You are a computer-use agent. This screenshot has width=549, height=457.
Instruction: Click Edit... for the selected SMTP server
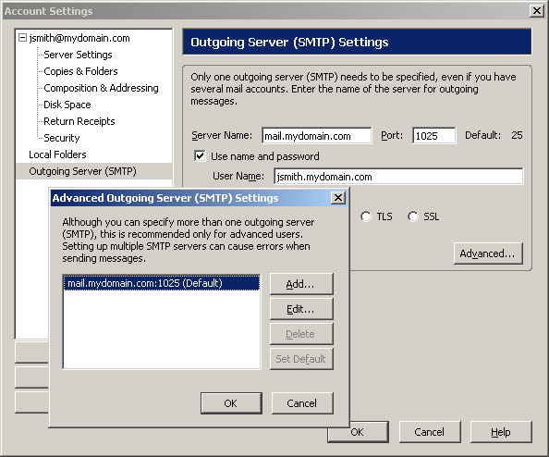301,309
